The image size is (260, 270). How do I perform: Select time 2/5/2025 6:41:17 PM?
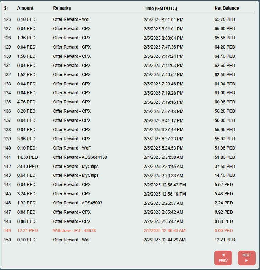(x=164, y=121)
